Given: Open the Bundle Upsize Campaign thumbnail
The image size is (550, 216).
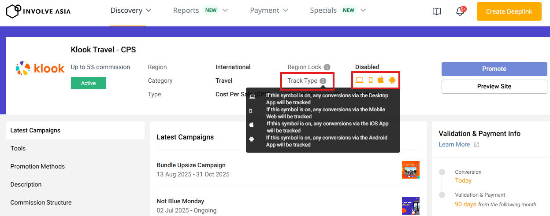Looking at the screenshot, I should tap(411, 170).
